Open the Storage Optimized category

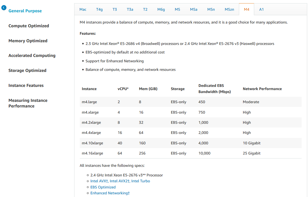pos(27,71)
